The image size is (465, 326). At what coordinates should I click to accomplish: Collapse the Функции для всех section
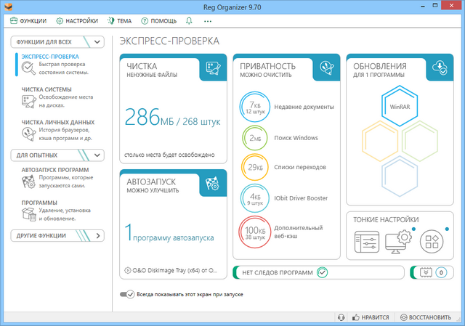98,42
